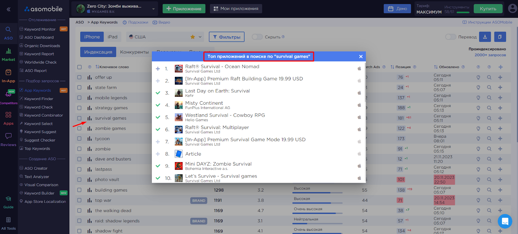Open Guide in left rail
The height and width of the screenshot is (234, 518).
[8, 203]
